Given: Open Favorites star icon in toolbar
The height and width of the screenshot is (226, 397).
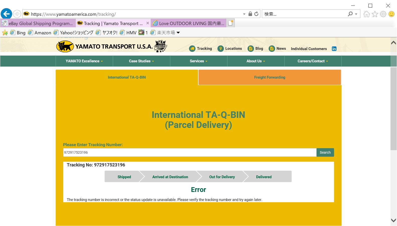Looking at the screenshot, I should click(x=375, y=14).
